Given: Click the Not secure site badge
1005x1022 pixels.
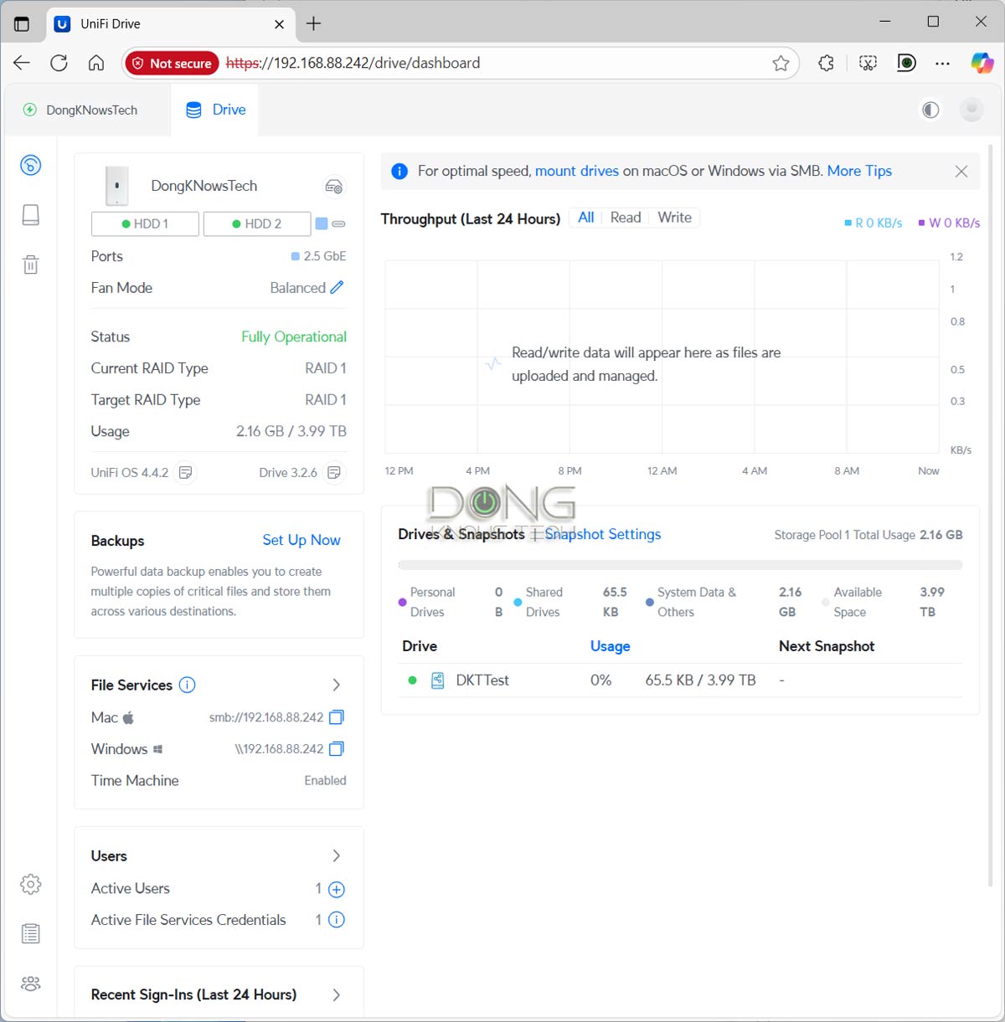Looking at the screenshot, I should tap(173, 63).
